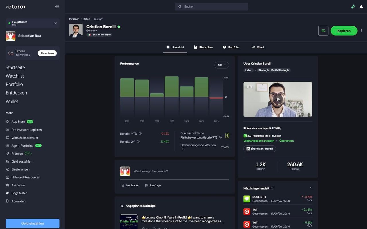This screenshot has height=229, width=367.
Task: Click the Geld einzahlen button
Action: tap(32, 224)
